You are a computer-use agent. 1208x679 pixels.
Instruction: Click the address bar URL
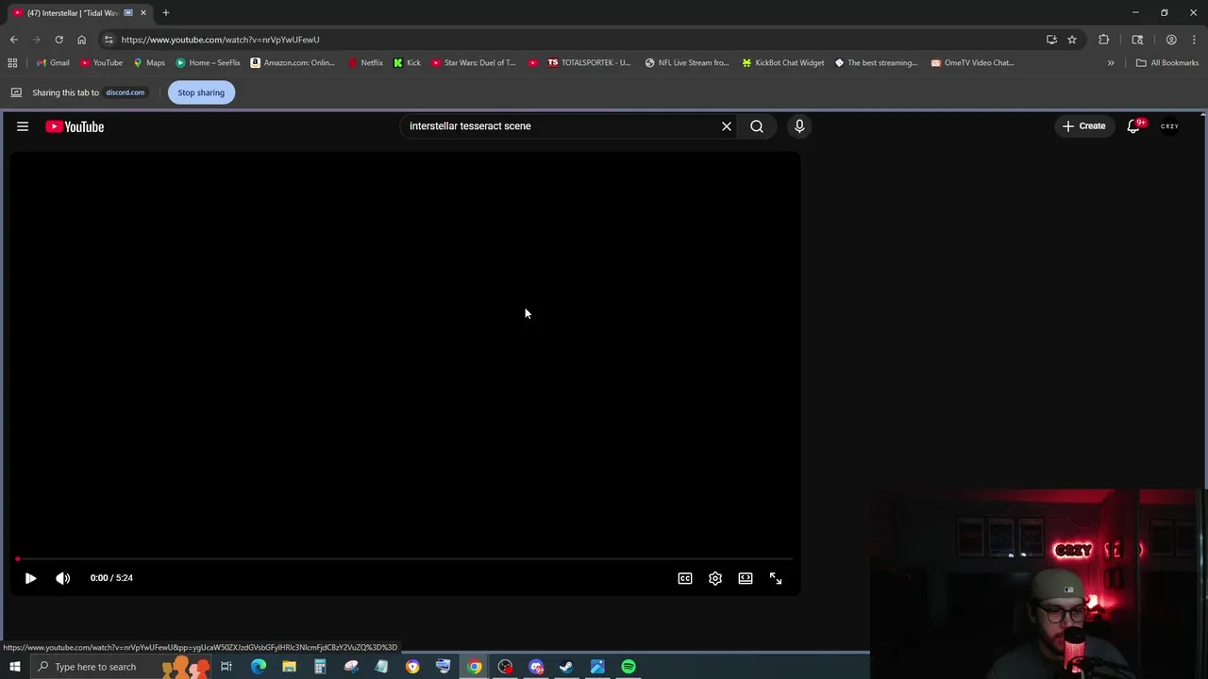coord(220,40)
